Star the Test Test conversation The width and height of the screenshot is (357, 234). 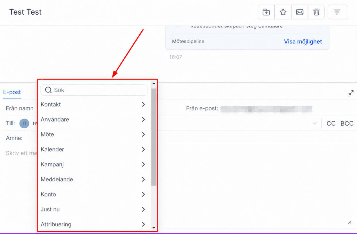283,12
